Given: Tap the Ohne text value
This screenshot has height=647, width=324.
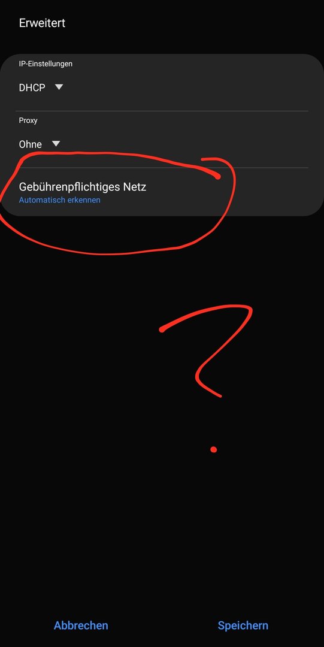Looking at the screenshot, I should pos(31,144).
